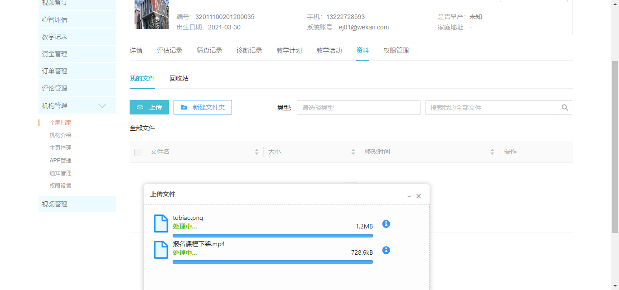
Task: Open 订单管理 in the sidebar
Action: [x=77, y=71]
